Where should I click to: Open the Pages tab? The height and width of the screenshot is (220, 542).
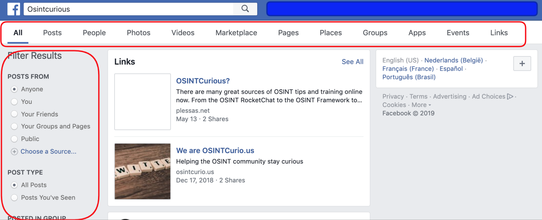click(x=289, y=33)
